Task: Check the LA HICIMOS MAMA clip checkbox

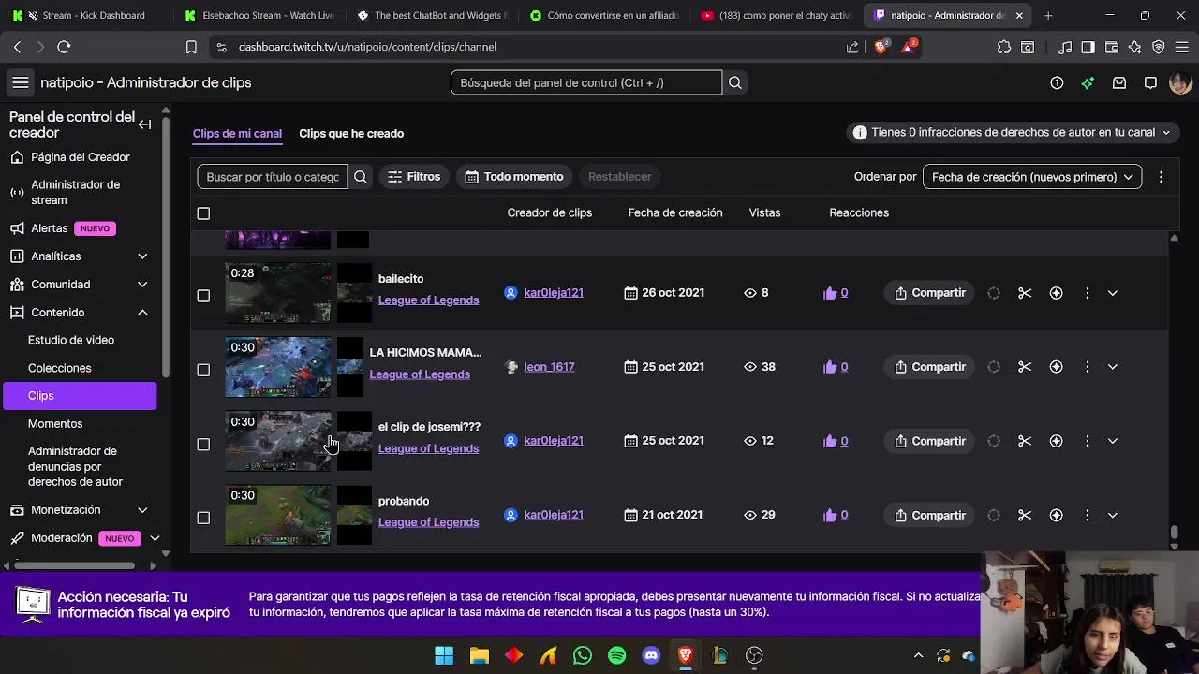Action: (203, 370)
